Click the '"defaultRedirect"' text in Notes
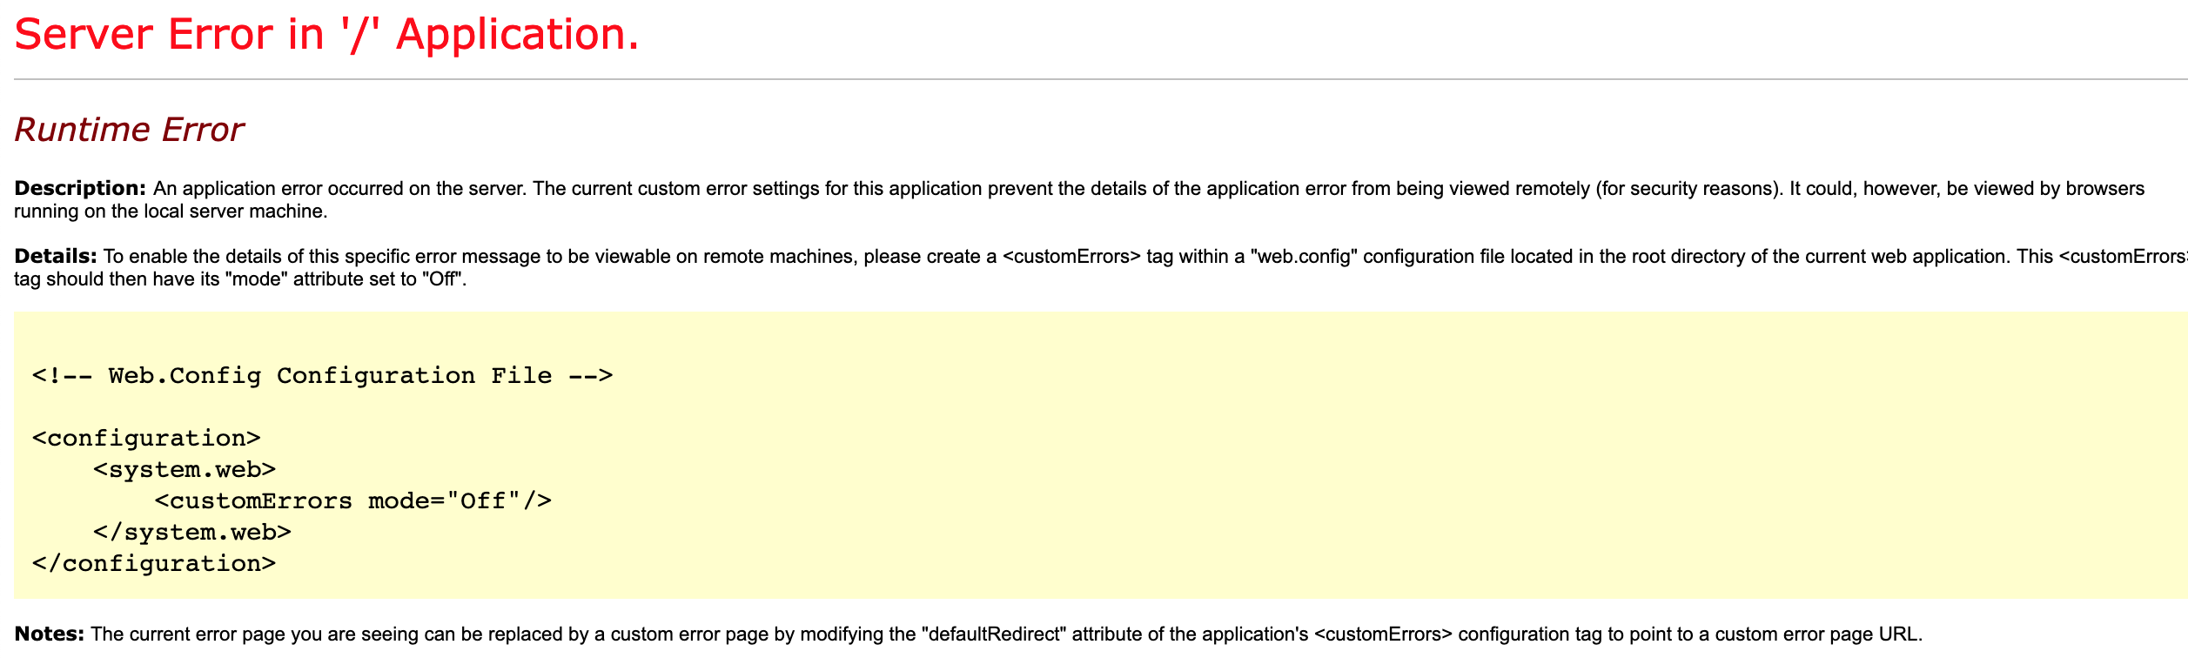Image resolution: width=2188 pixels, height=658 pixels. [994, 634]
